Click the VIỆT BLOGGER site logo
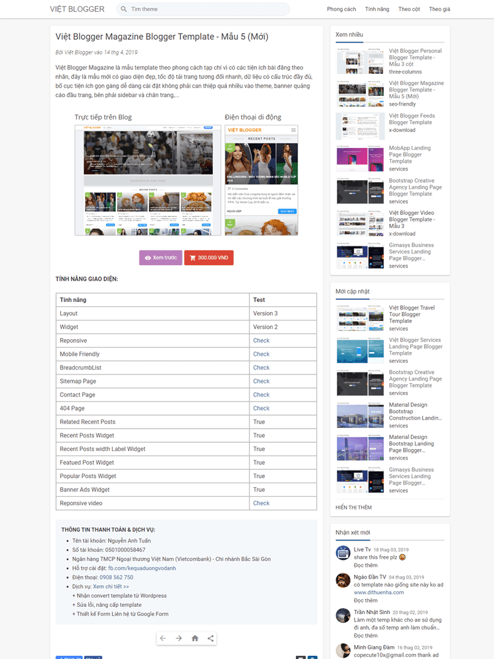The width and height of the screenshot is (494, 659). (x=77, y=9)
